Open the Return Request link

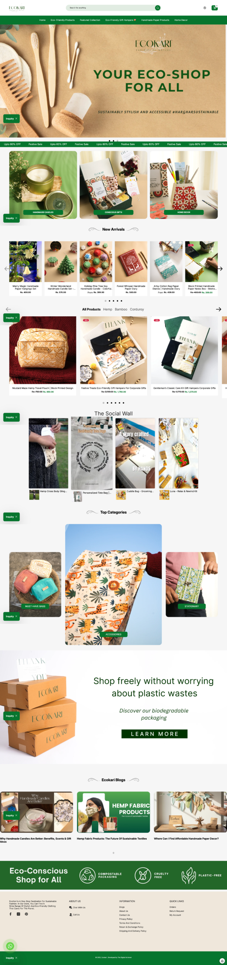(177, 911)
